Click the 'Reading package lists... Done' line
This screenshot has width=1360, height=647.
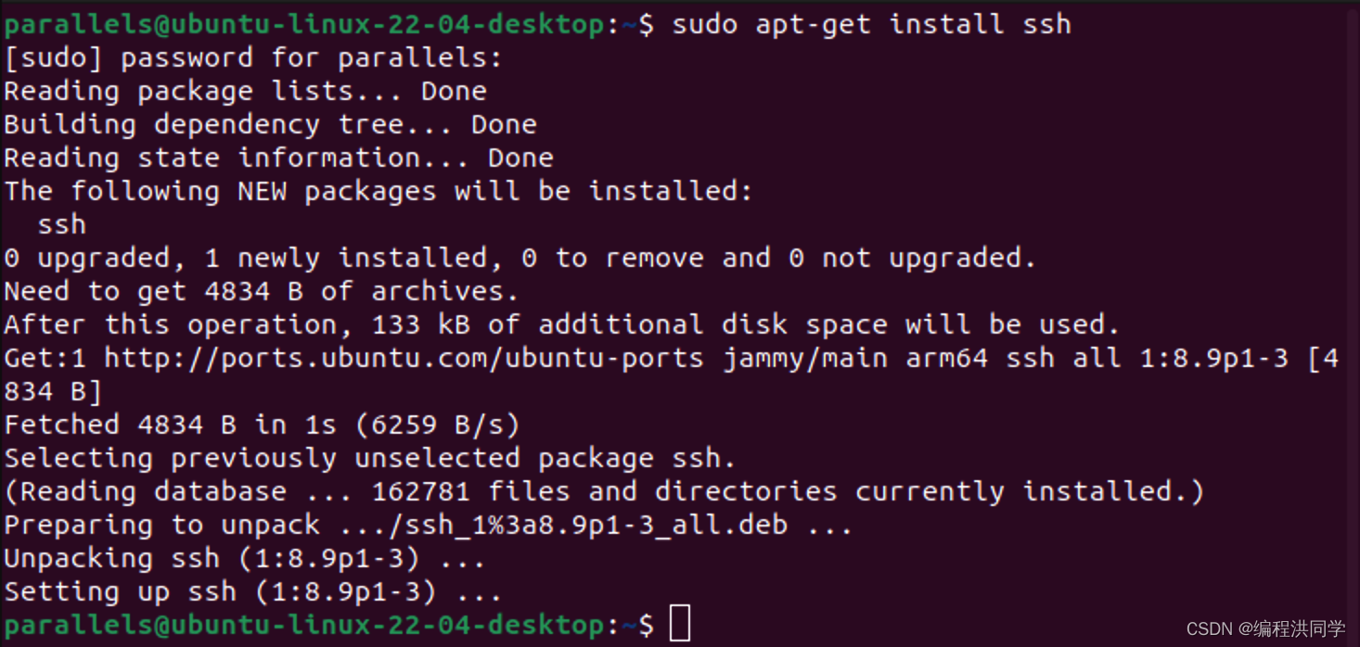(245, 92)
